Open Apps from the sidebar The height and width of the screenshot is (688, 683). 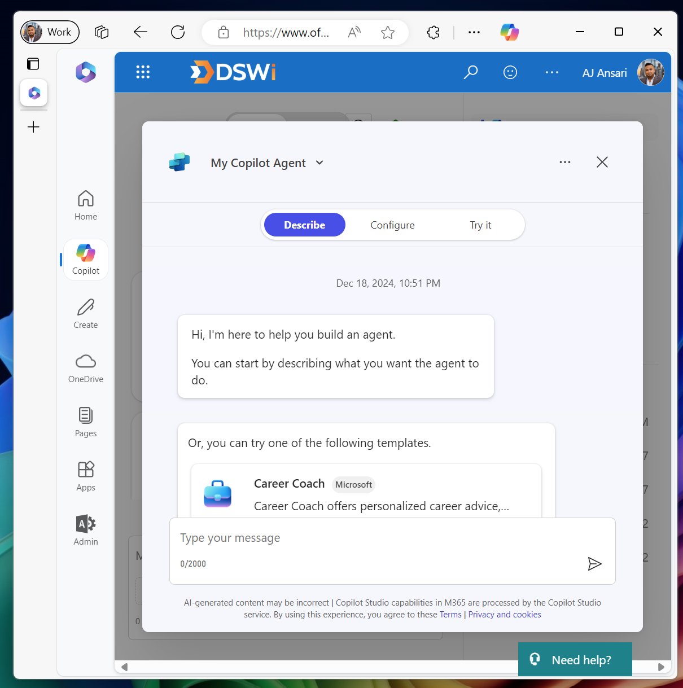pyautogui.click(x=86, y=476)
